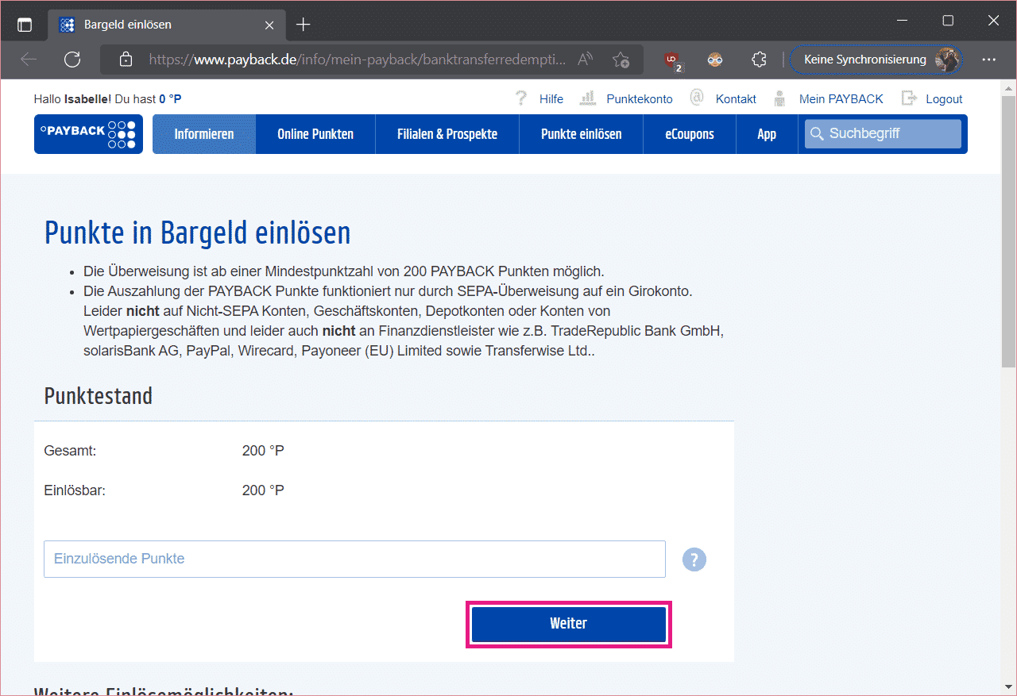1017x696 pixels.
Task: Open the eCoupons section
Action: tap(689, 133)
